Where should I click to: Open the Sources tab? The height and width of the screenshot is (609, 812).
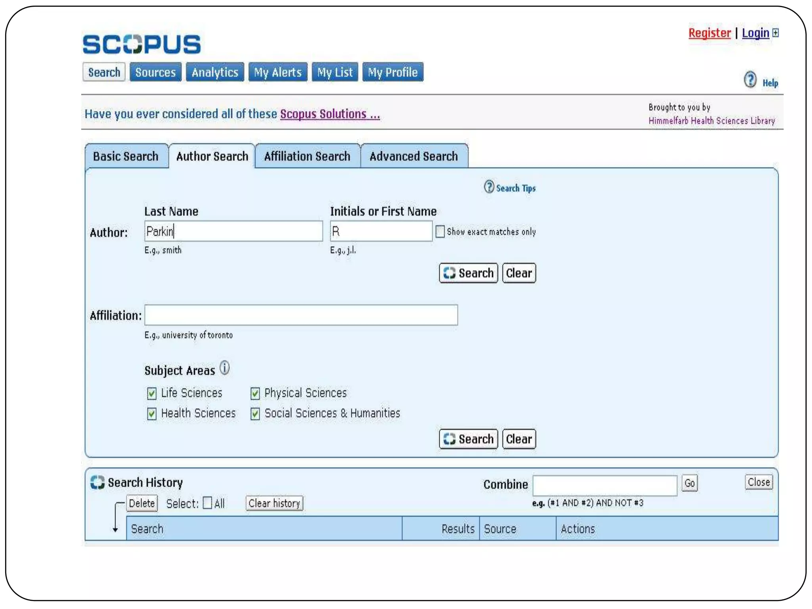155,72
